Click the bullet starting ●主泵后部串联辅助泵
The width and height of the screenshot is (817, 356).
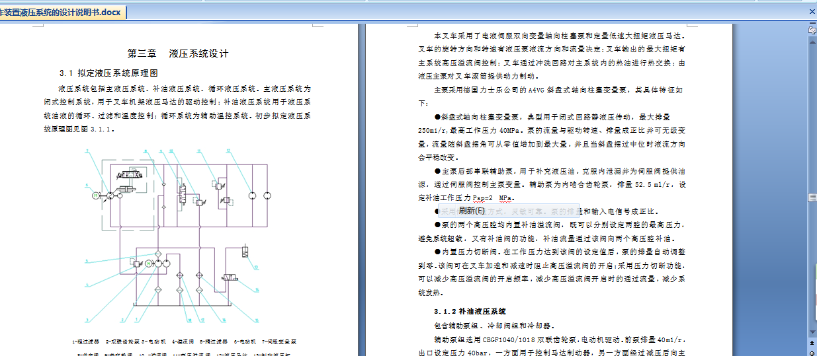pyautogui.click(x=552, y=184)
